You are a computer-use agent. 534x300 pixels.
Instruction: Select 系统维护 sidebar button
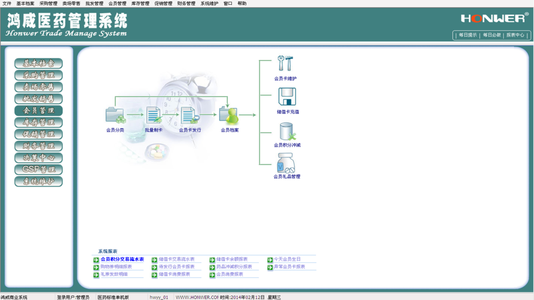click(39, 181)
